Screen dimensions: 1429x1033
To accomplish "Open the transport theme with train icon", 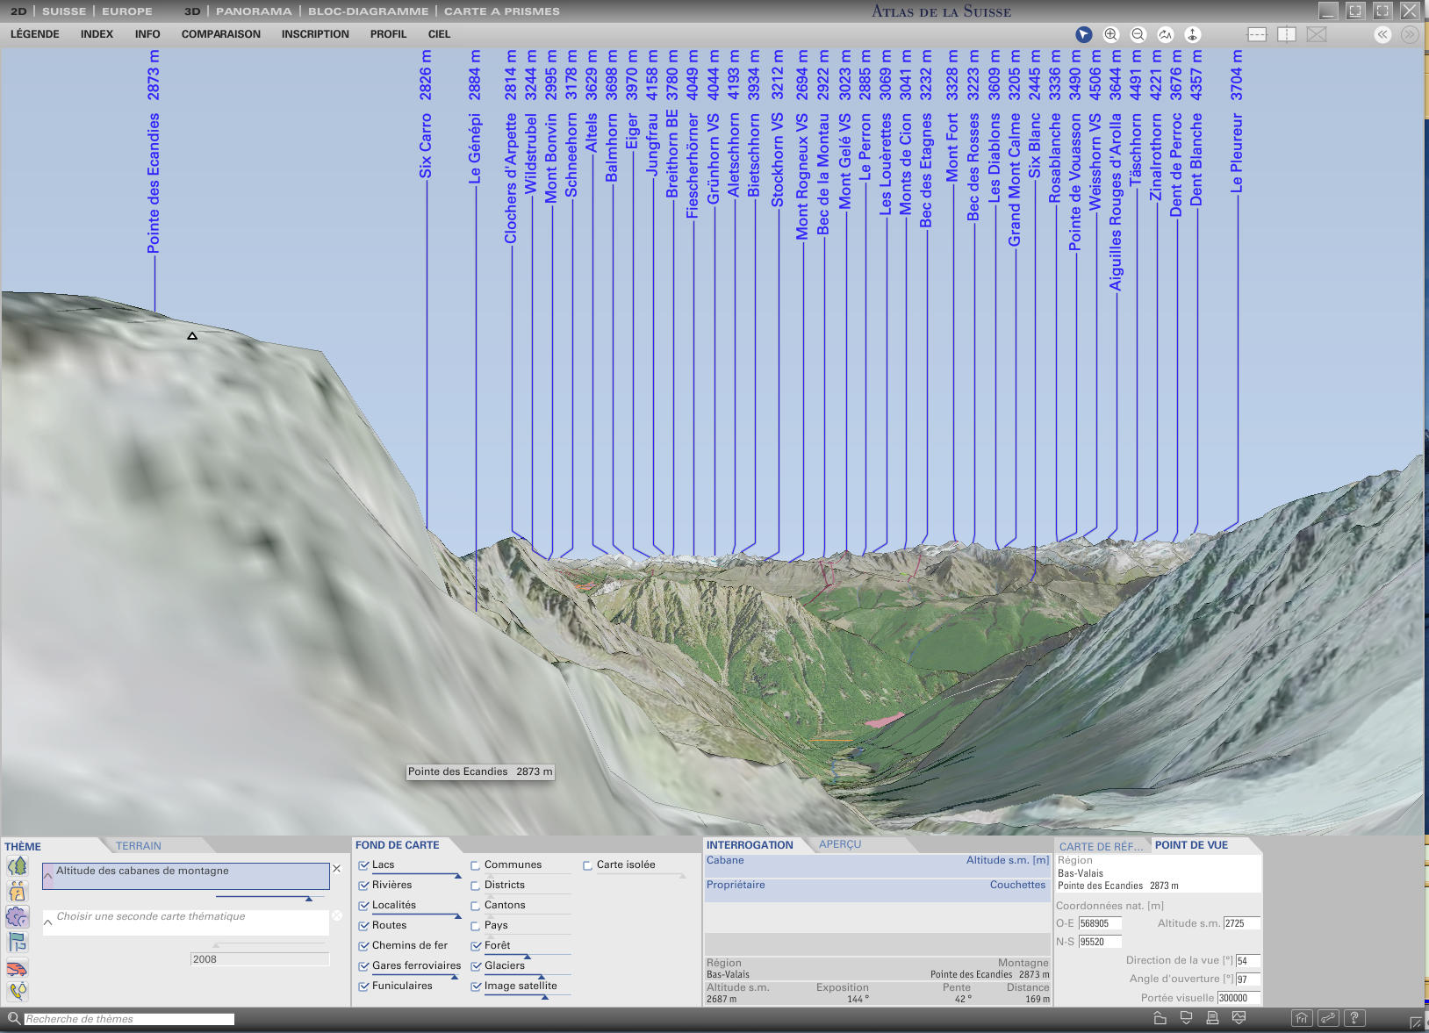I will (x=17, y=968).
